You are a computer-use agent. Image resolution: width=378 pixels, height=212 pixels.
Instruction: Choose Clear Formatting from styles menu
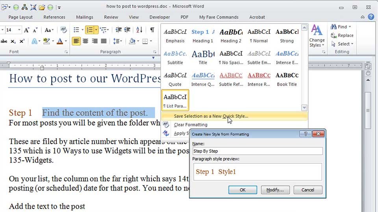point(191,125)
